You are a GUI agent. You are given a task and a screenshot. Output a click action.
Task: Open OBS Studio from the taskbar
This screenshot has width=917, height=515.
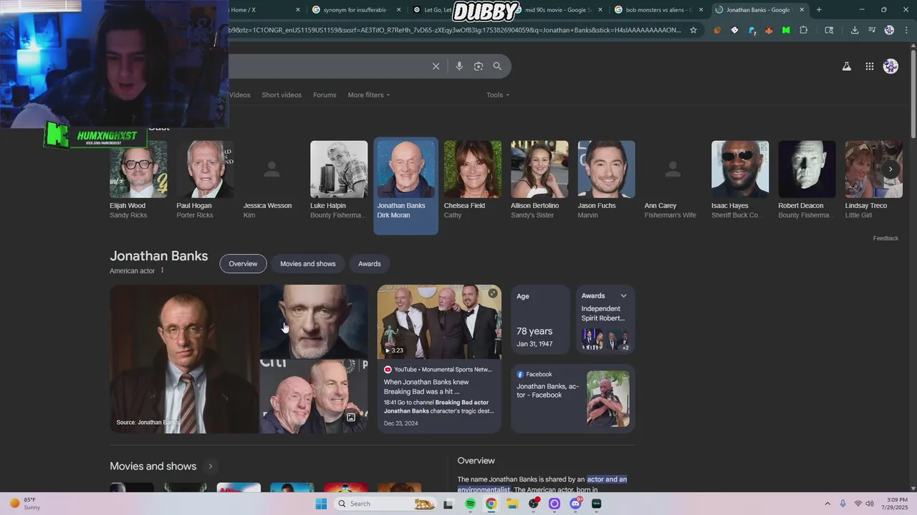point(534,504)
